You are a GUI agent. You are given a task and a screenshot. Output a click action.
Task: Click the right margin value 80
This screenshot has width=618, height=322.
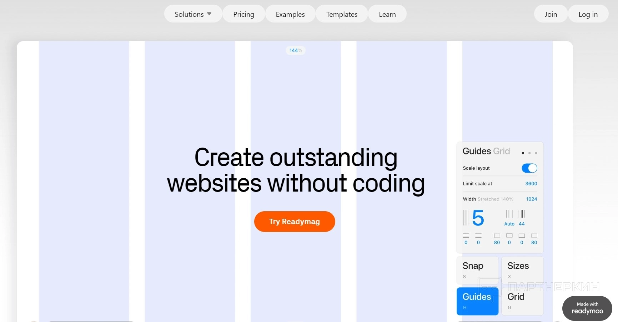pos(534,242)
